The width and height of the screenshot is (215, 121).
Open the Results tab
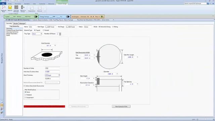(x=16, y=24)
